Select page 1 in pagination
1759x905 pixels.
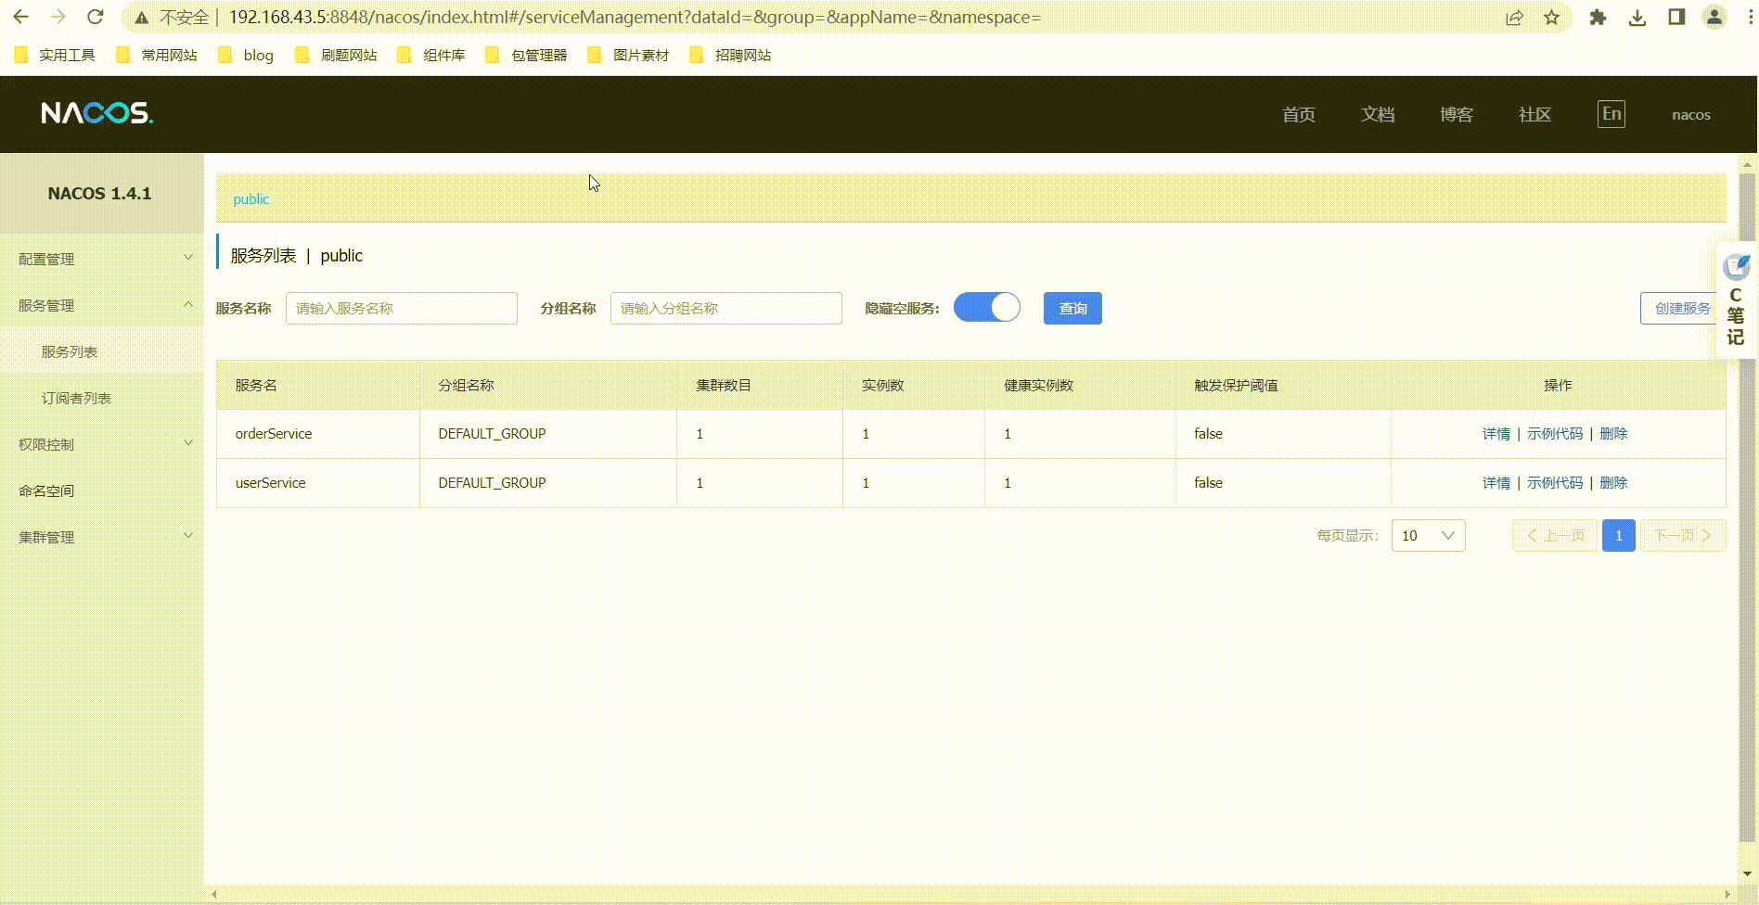coord(1618,536)
